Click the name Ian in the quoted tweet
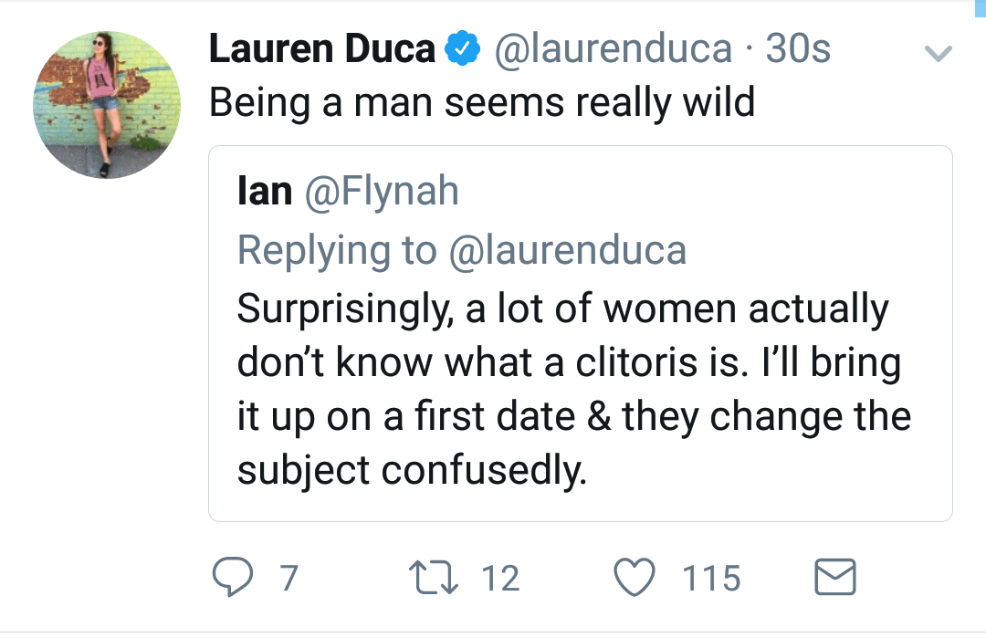Image resolution: width=986 pixels, height=638 pixels. (x=265, y=193)
